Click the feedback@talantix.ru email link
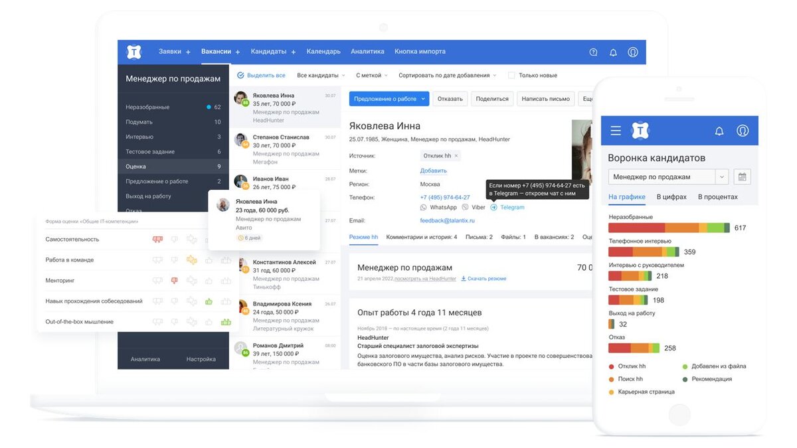This screenshot has height=448, width=797. [x=448, y=220]
